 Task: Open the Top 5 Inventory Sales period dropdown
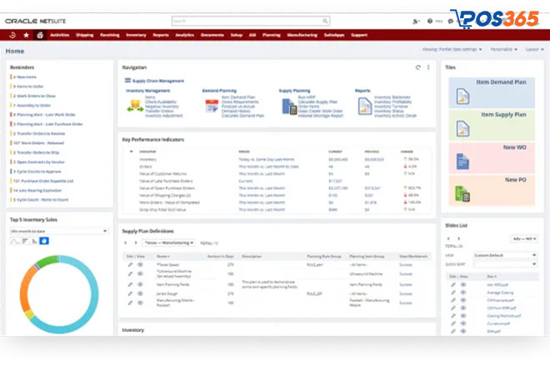pyautogui.click(x=54, y=230)
